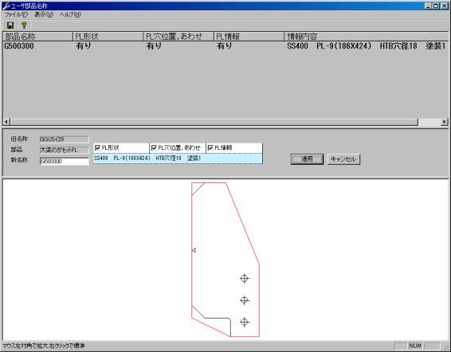451x352 pixels.
Task: Toggle the PL穴位置,あわせ checkbox
Action: point(154,148)
